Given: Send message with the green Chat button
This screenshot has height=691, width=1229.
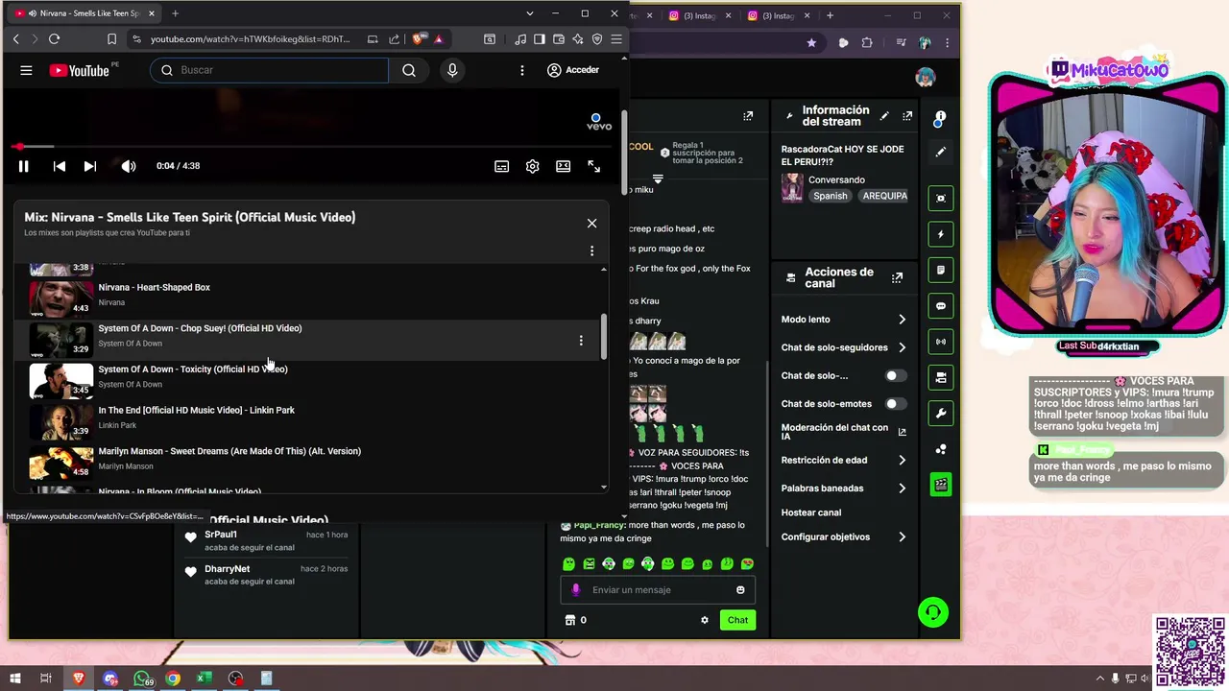Looking at the screenshot, I should tap(737, 620).
